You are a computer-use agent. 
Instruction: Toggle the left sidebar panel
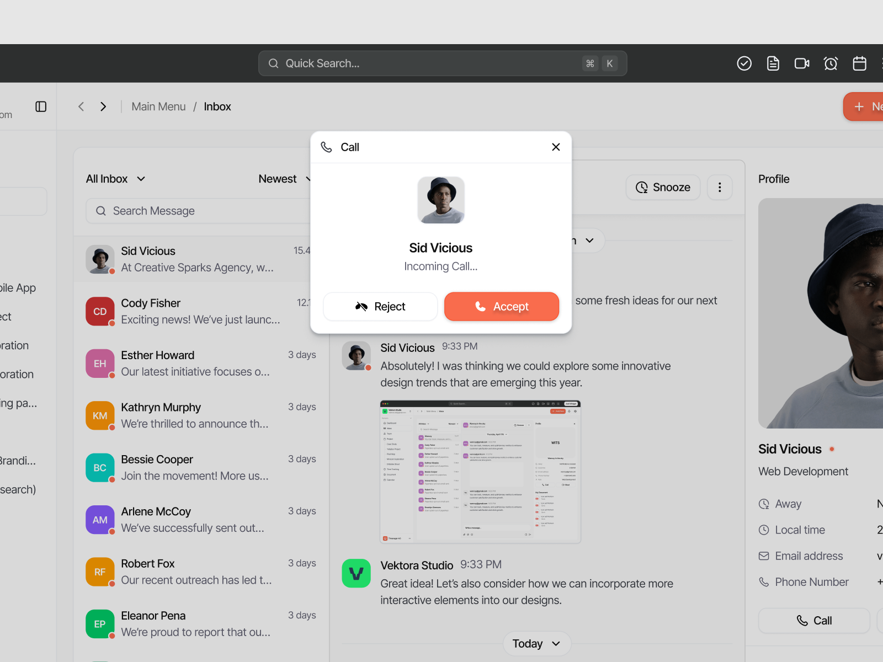tap(40, 106)
